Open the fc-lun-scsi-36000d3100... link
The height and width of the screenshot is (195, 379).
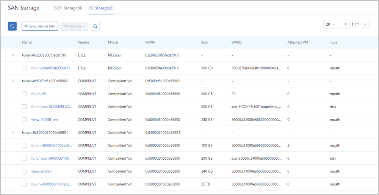click(51, 158)
